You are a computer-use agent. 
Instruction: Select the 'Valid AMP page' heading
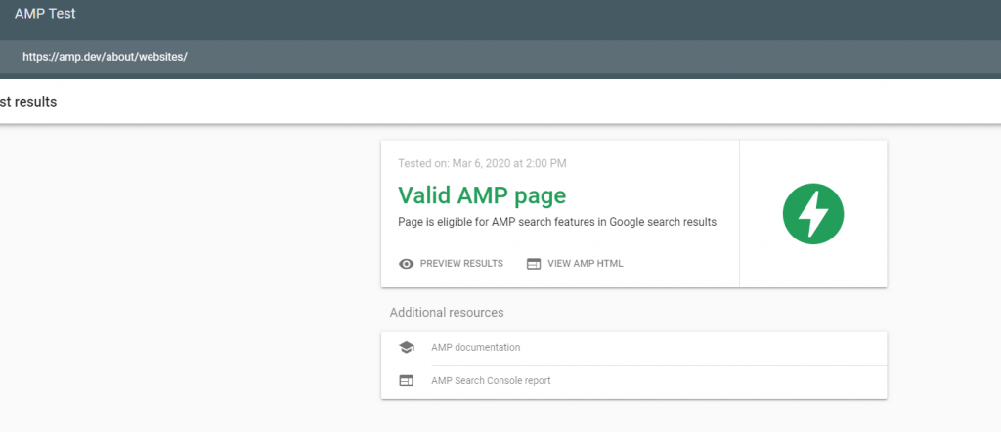coord(482,195)
